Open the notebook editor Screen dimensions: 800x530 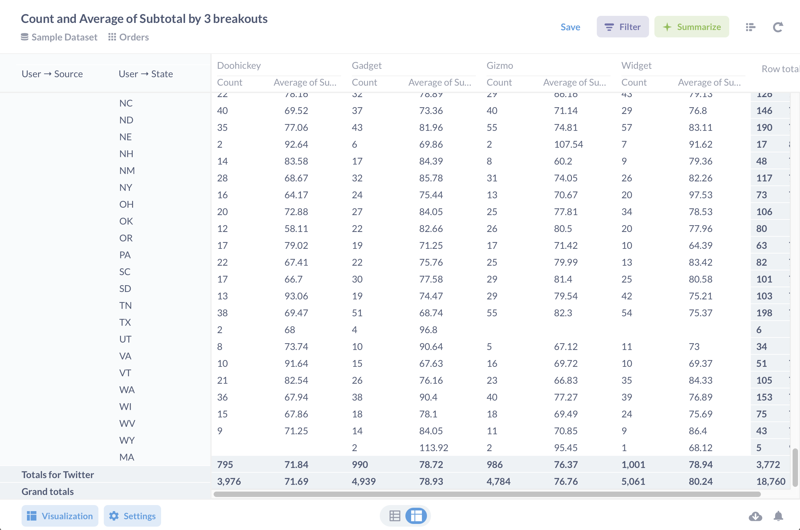pyautogui.click(x=750, y=27)
